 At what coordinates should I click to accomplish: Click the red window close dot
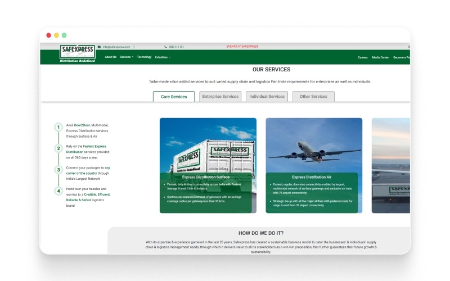[49, 35]
